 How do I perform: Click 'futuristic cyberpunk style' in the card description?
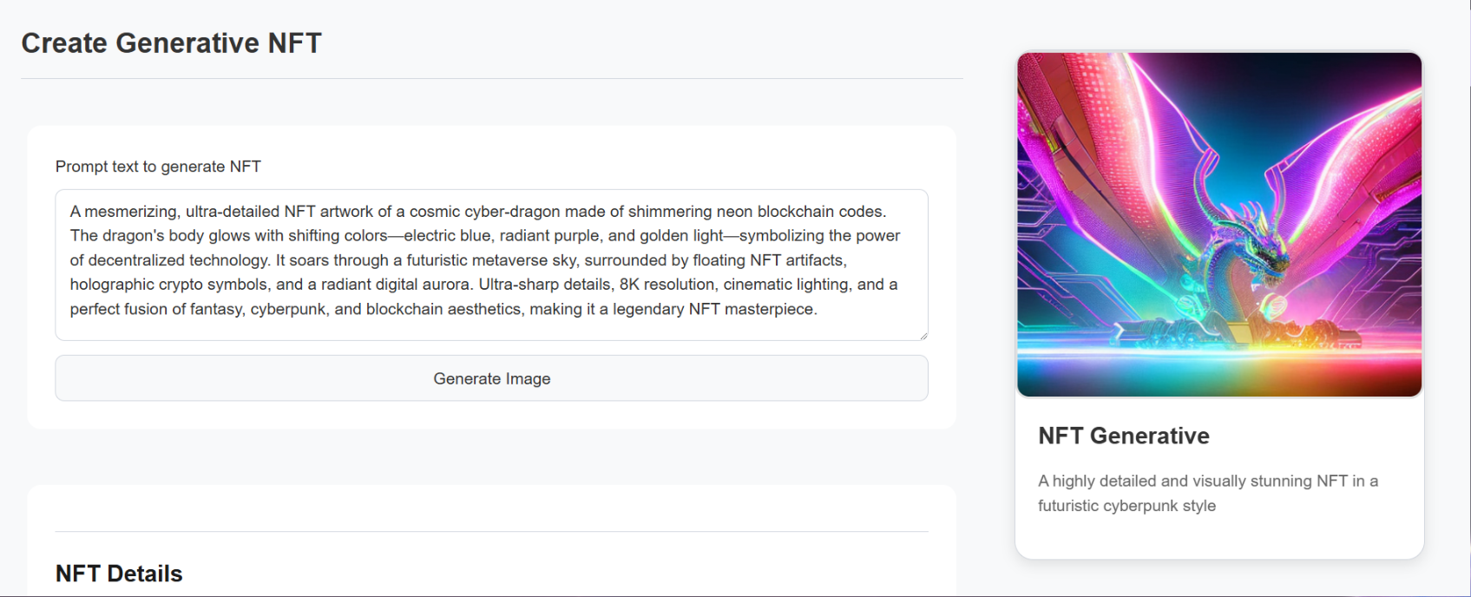click(x=1126, y=506)
